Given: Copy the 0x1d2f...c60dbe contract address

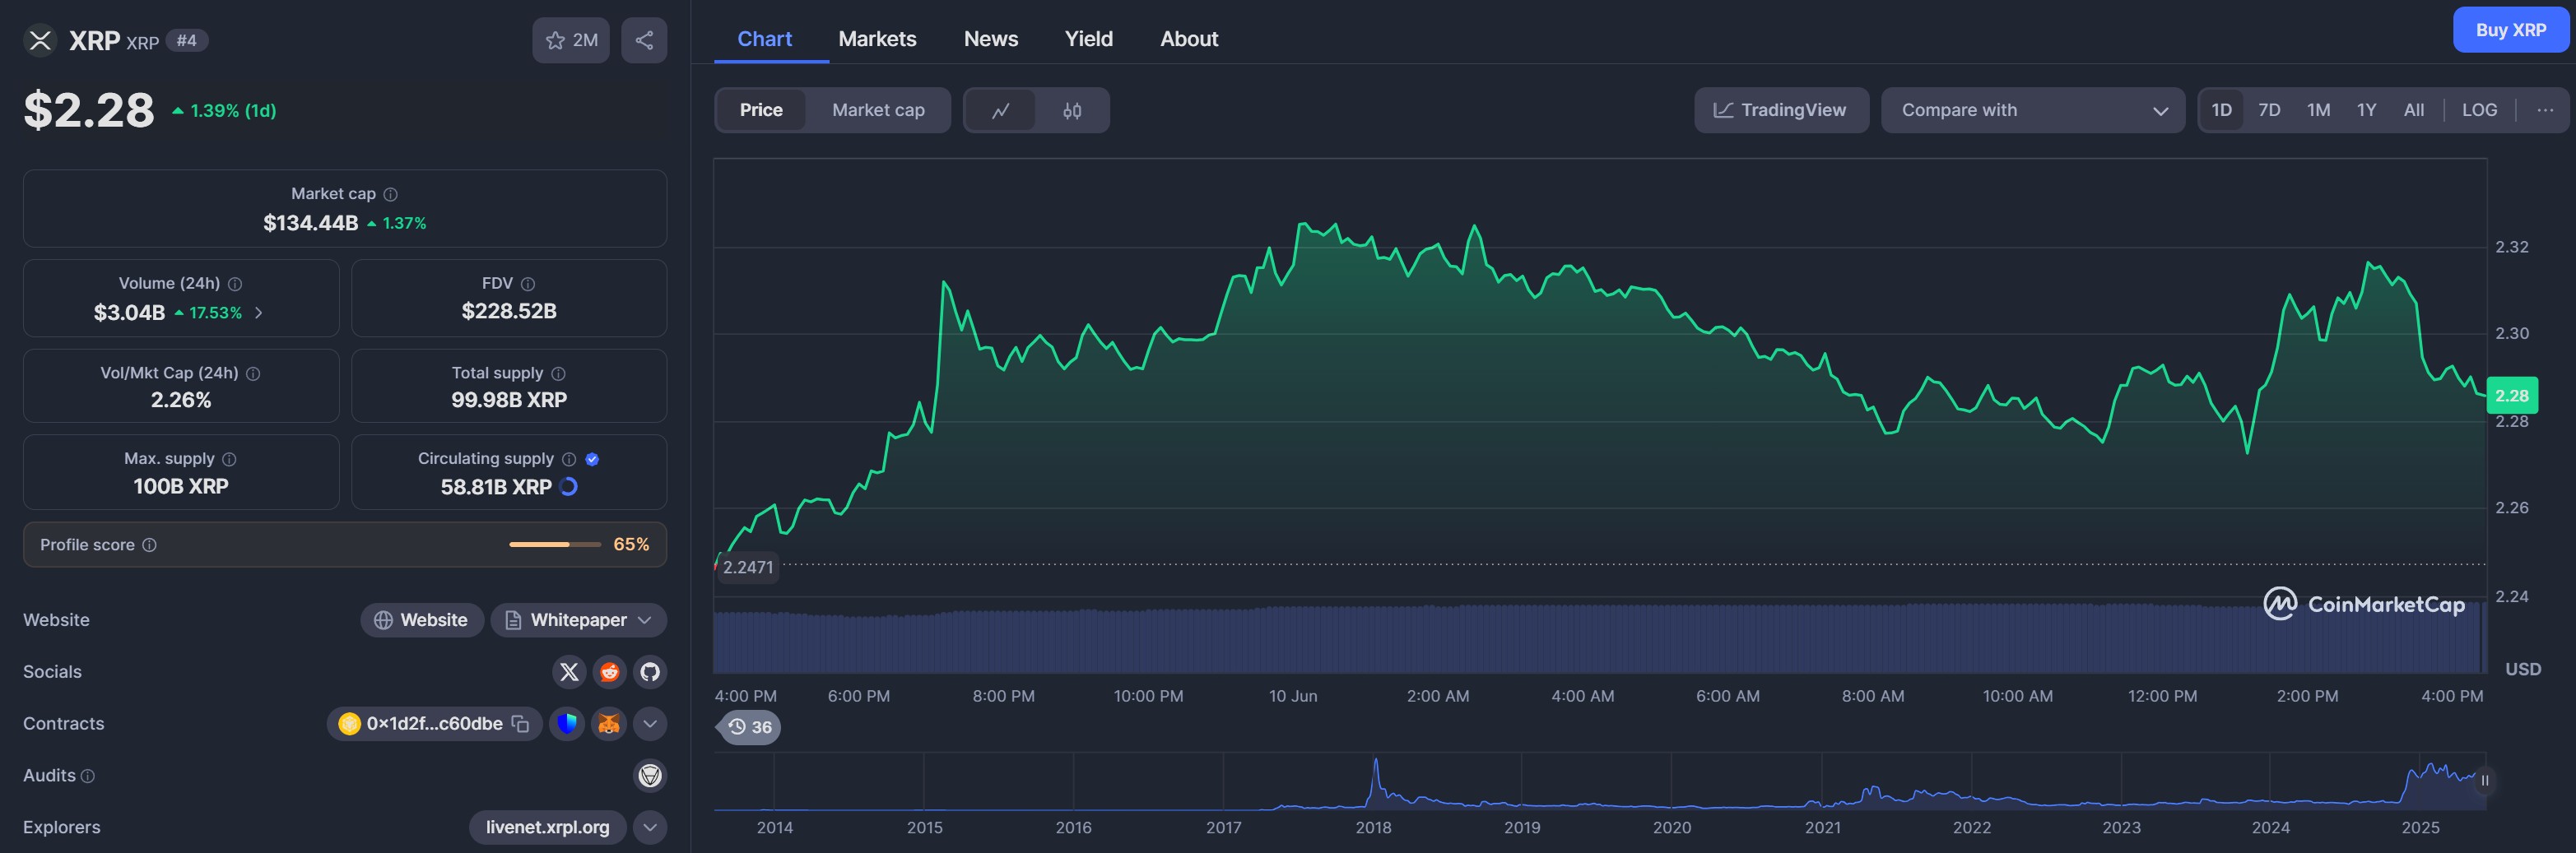Looking at the screenshot, I should pos(520,724).
